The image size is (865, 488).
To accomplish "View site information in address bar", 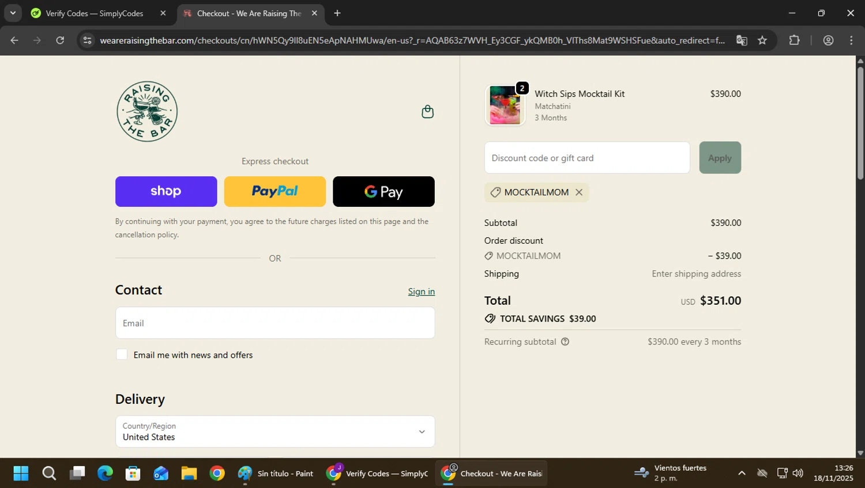I will 87,40.
